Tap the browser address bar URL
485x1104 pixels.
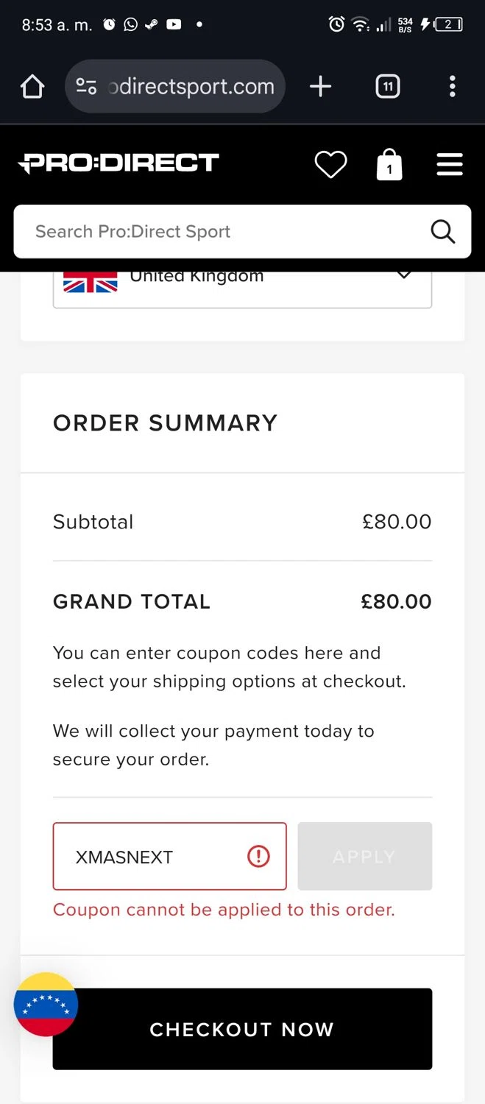[x=191, y=87]
